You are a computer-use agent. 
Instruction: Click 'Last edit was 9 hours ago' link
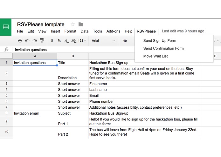(x=183, y=31)
